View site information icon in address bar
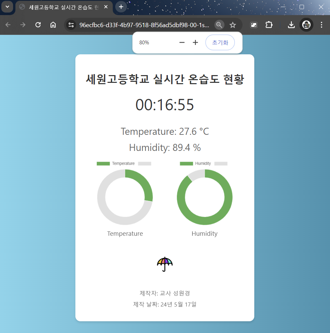 71,25
